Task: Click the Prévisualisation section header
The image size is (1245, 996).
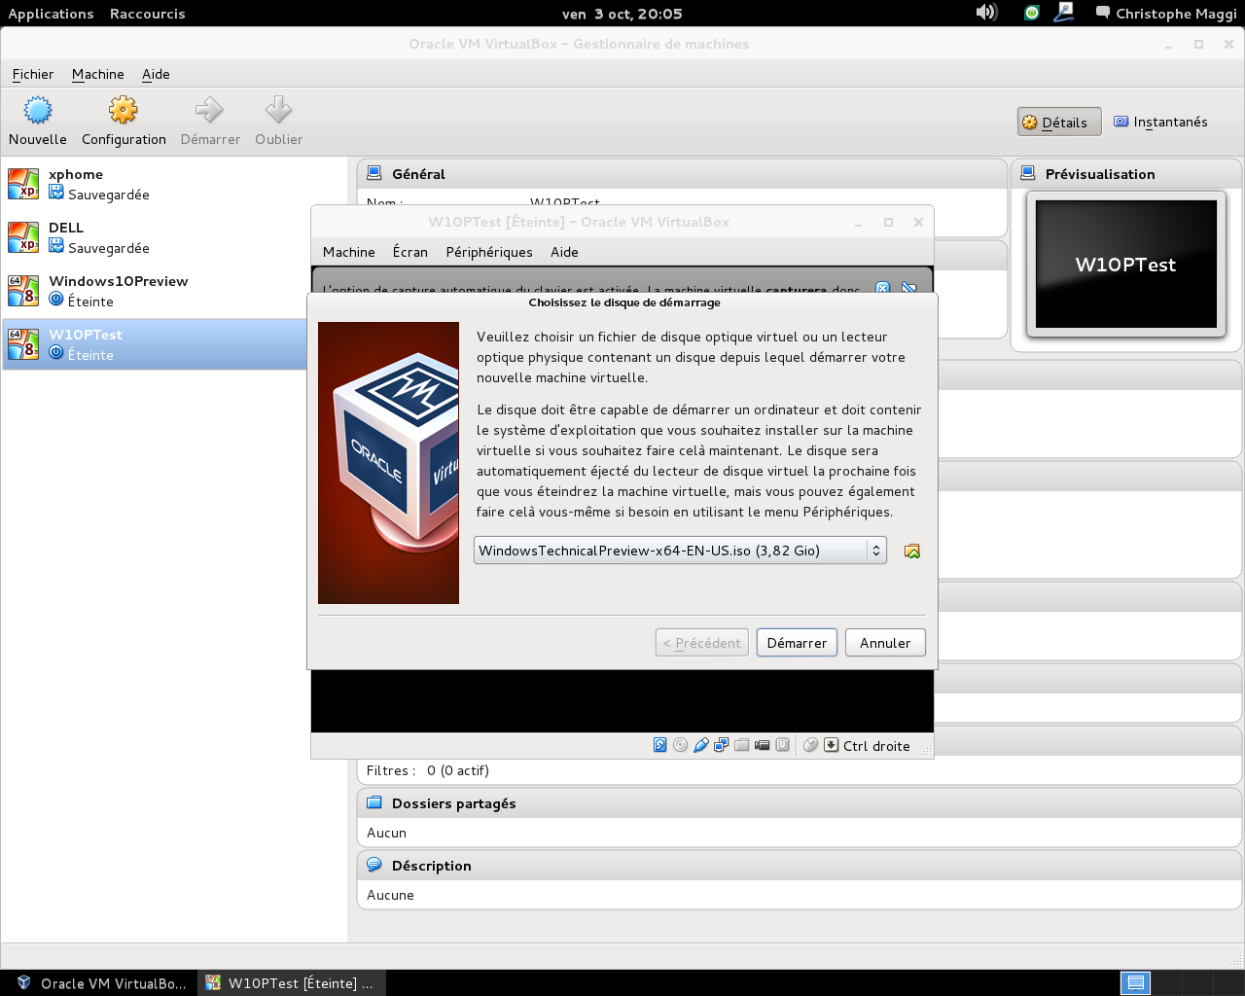Action: (x=1126, y=174)
